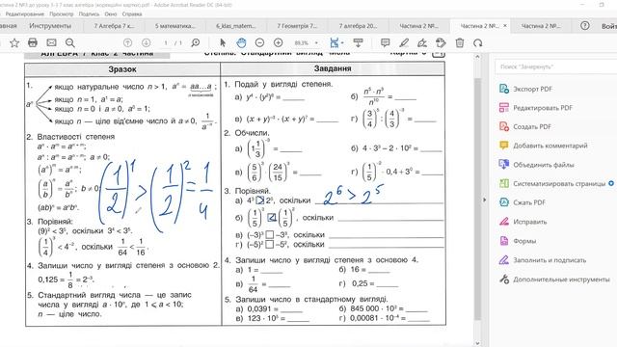Click the Дополнительные инструменты wrench icon
This screenshot has width=617, height=347.
click(x=504, y=280)
